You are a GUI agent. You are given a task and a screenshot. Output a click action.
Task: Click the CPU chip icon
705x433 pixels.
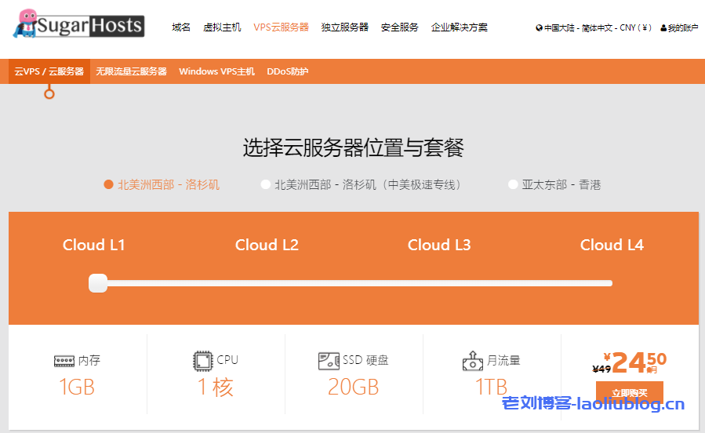pyautogui.click(x=203, y=361)
